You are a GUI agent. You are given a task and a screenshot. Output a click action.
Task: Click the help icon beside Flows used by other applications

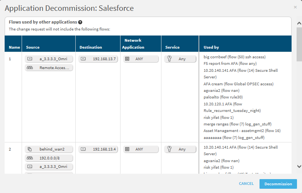(80, 22)
